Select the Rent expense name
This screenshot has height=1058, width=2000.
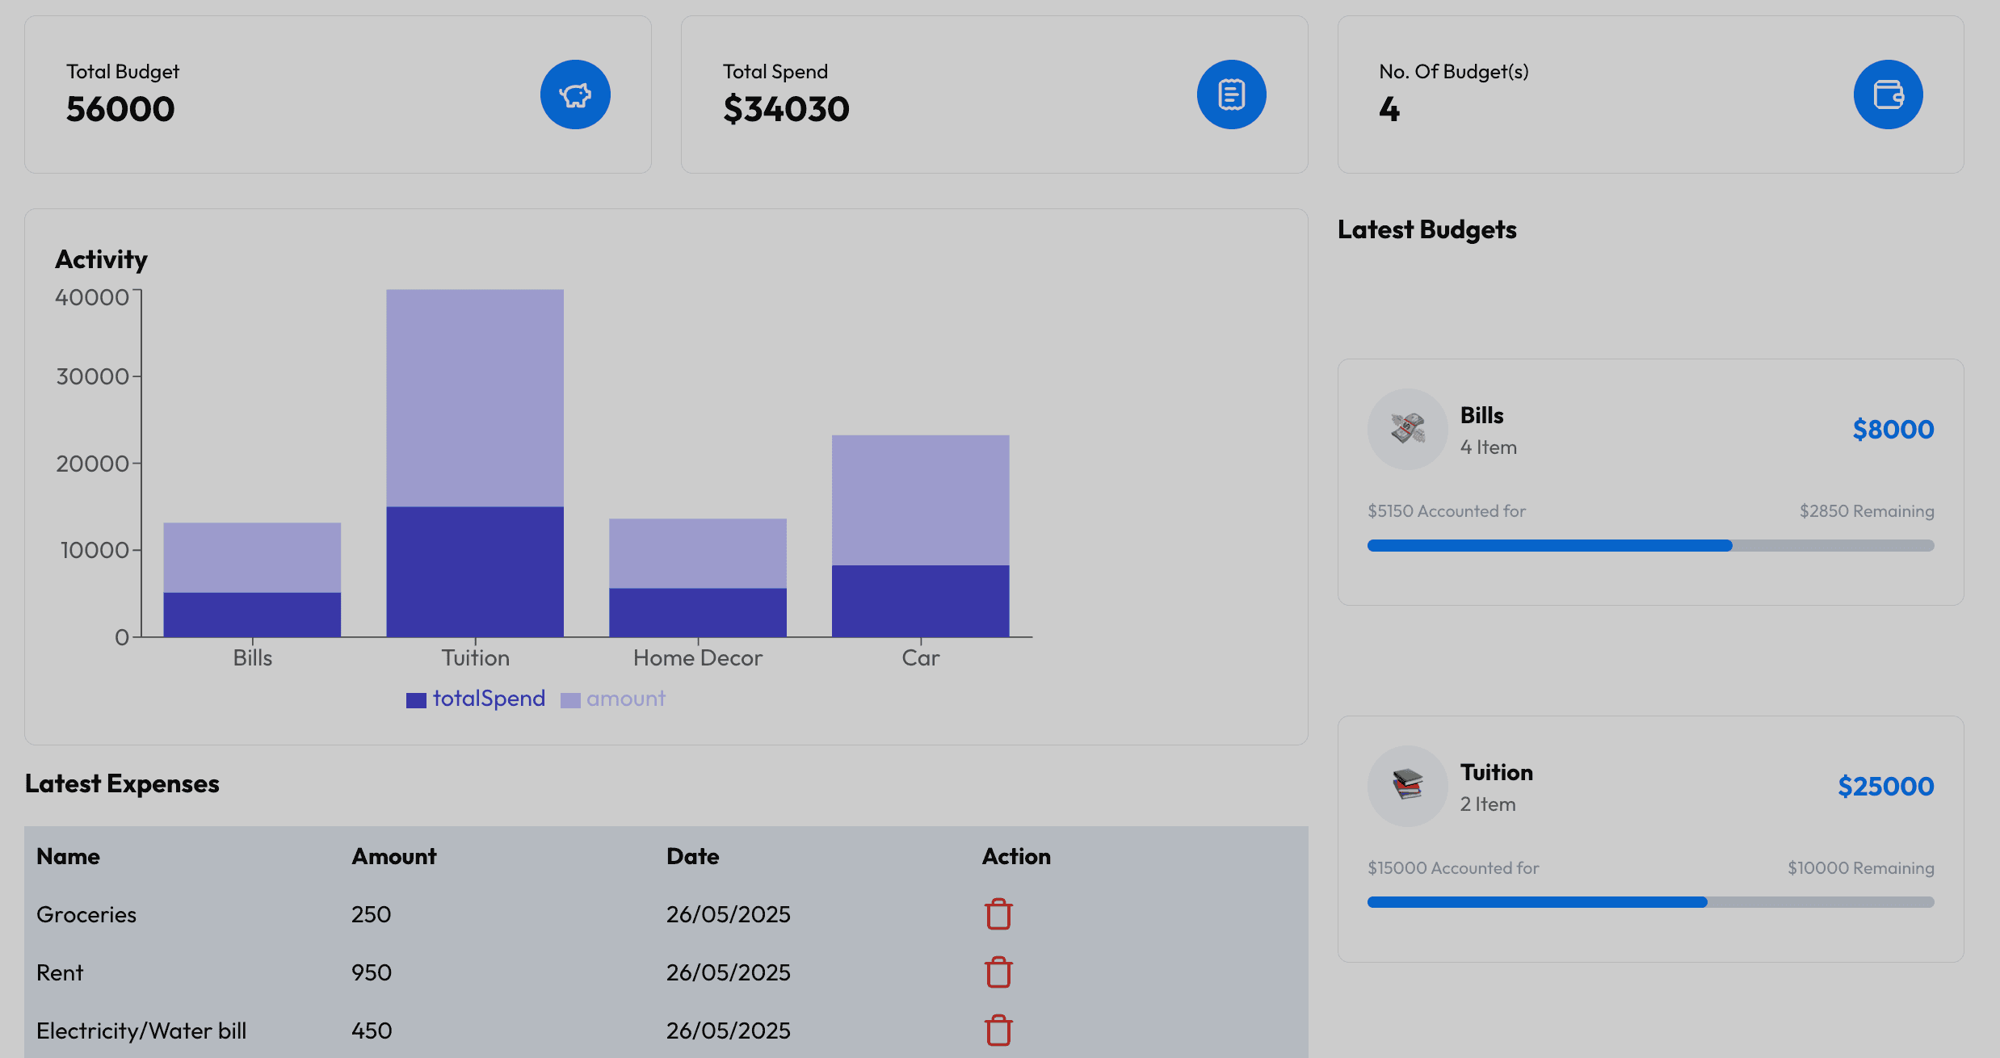(x=60, y=972)
